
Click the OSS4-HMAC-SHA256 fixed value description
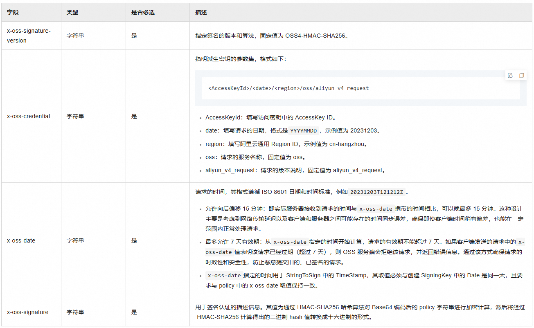click(272, 36)
